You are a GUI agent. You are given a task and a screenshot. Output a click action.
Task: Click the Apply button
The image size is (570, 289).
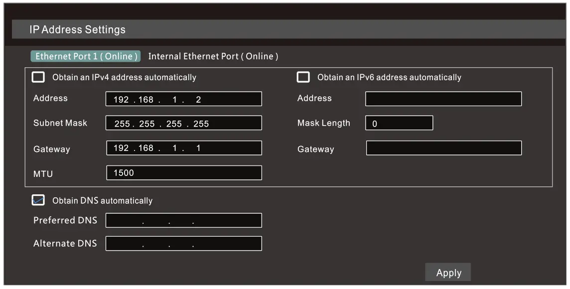pyautogui.click(x=447, y=272)
